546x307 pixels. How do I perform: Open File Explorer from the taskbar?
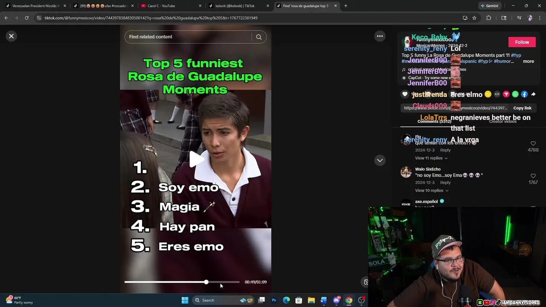click(x=311, y=300)
